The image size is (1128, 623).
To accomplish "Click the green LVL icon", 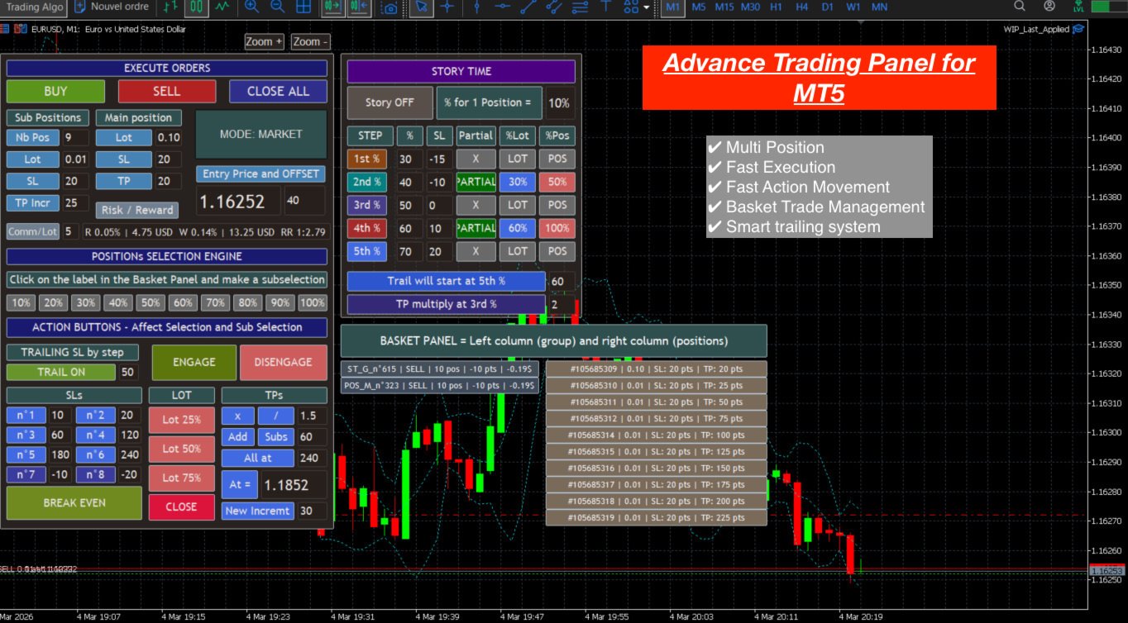I will point(1078,6).
